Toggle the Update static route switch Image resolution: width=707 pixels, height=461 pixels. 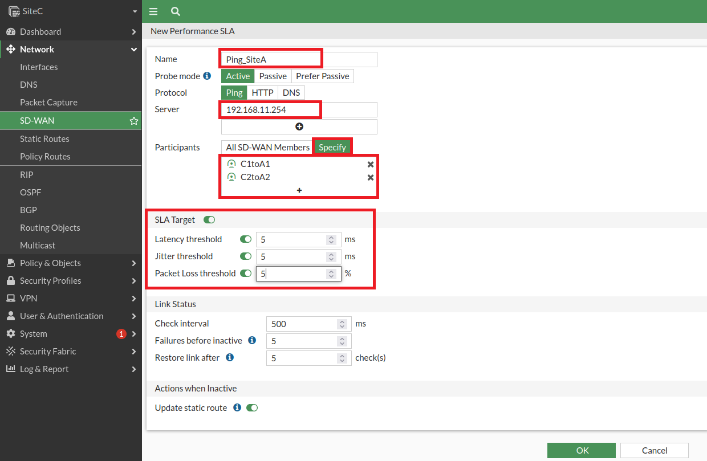point(252,408)
